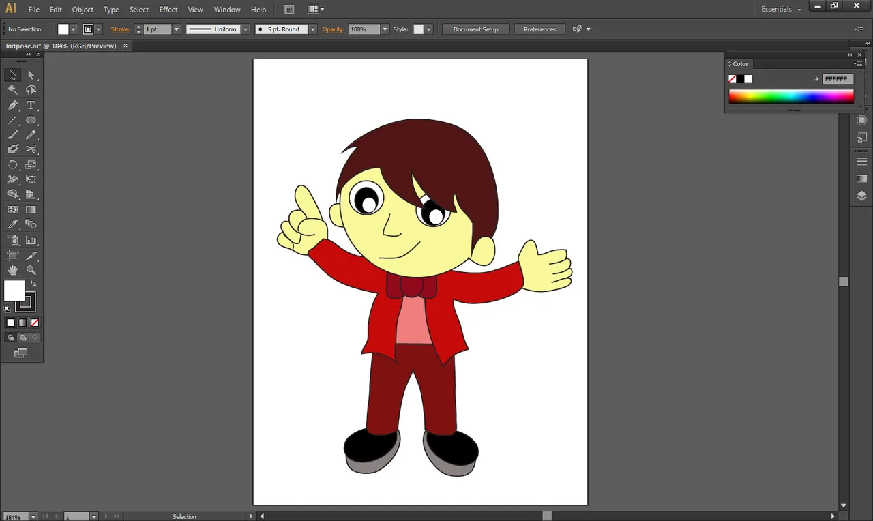This screenshot has height=521, width=873.
Task: Set paint mode to None
Action: (x=35, y=323)
